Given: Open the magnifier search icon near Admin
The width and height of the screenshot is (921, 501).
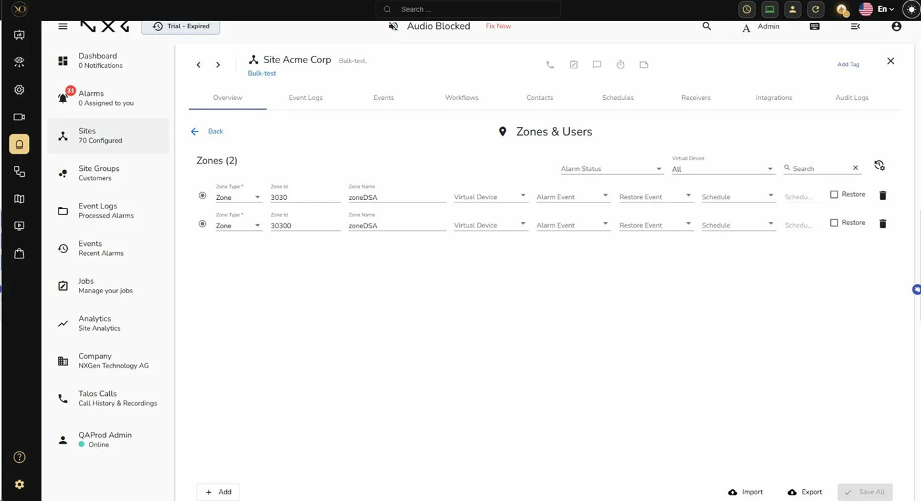Looking at the screenshot, I should pos(707,26).
